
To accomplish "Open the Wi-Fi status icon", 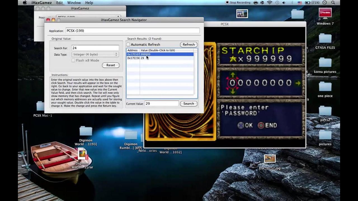I will [270, 3].
